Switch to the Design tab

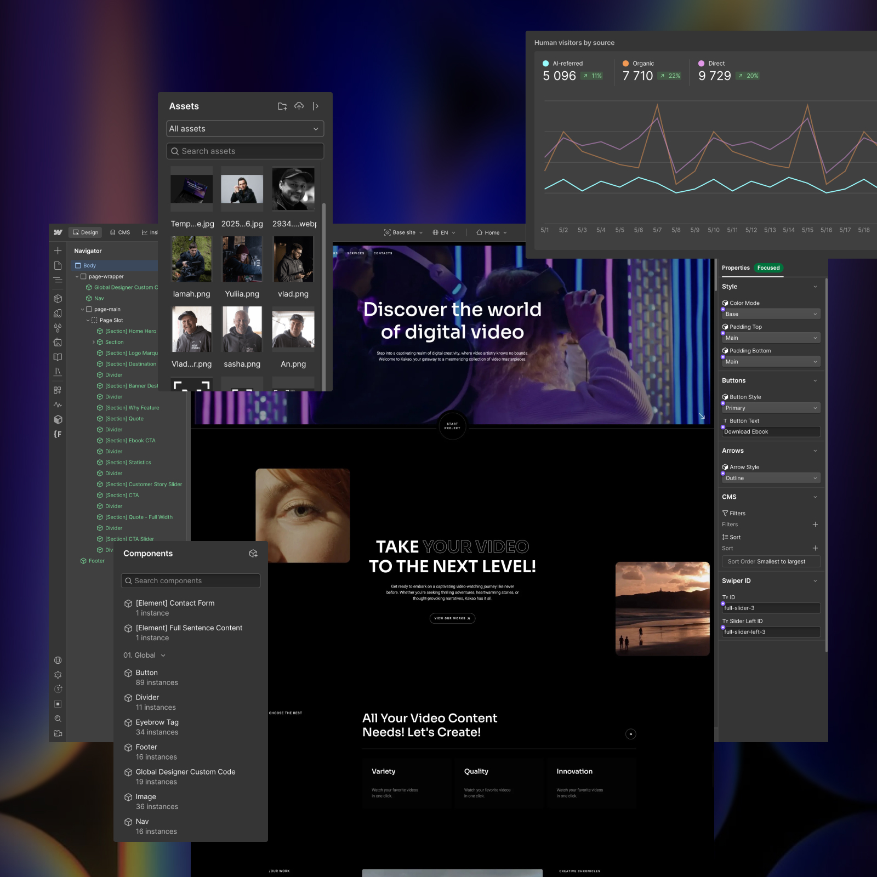point(85,232)
